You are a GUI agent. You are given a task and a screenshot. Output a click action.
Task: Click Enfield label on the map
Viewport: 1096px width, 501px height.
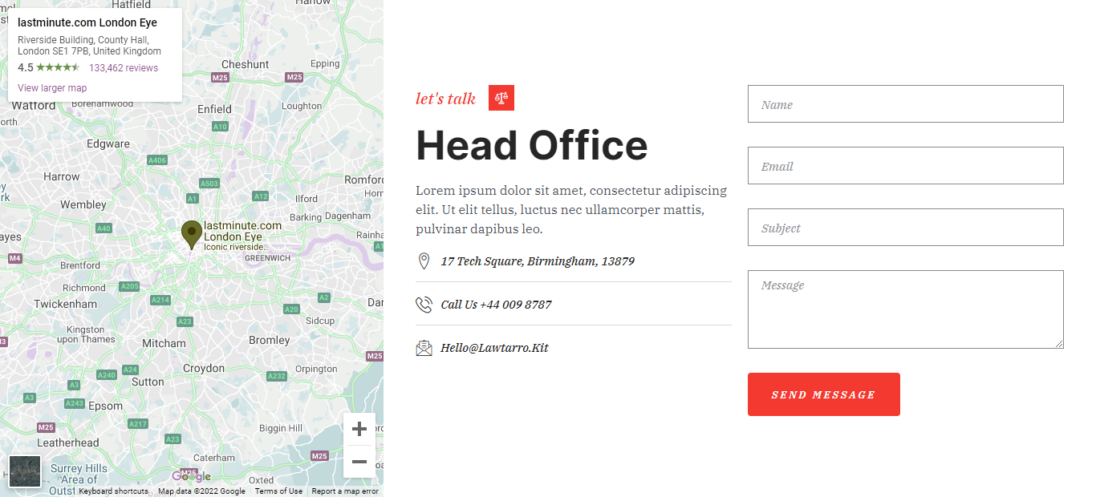[214, 109]
